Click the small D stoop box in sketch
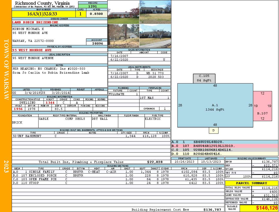 (213, 130)
